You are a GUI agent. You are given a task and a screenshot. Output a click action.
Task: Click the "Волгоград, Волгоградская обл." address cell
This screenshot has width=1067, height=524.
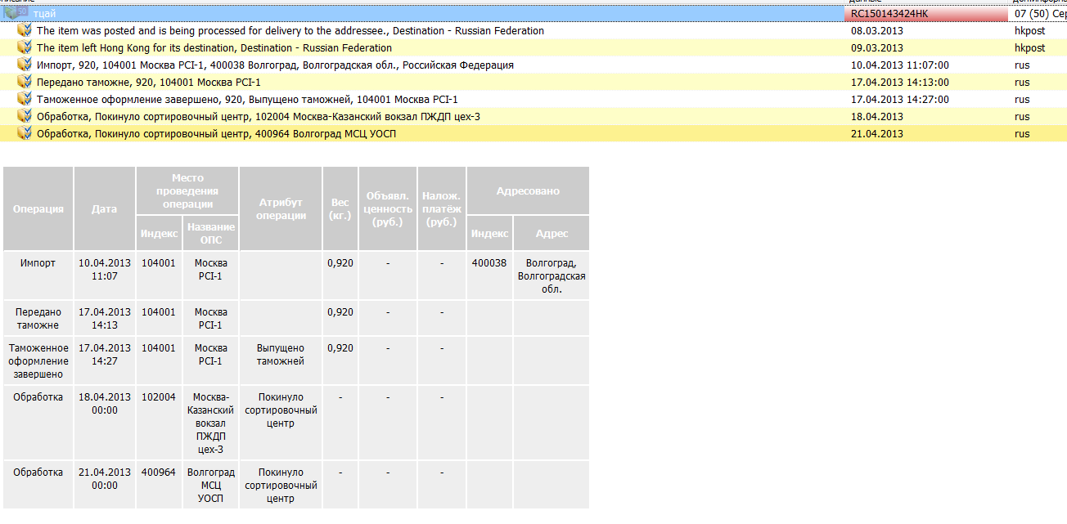[x=552, y=276]
